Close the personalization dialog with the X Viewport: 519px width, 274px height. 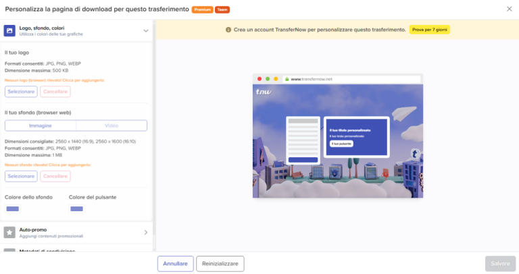click(509, 9)
